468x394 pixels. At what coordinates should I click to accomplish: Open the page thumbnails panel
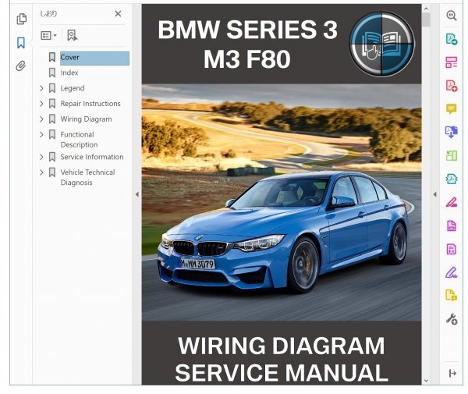pyautogui.click(x=21, y=19)
